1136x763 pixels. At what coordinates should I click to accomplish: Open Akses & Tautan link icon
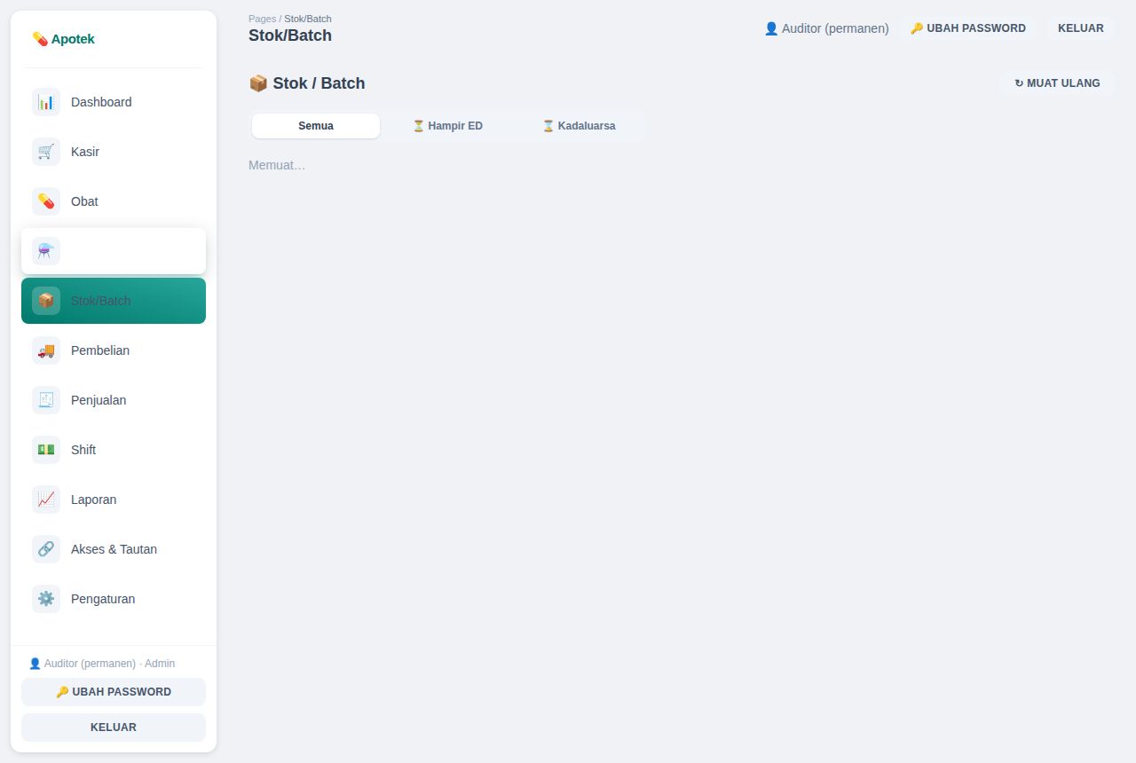click(x=46, y=549)
